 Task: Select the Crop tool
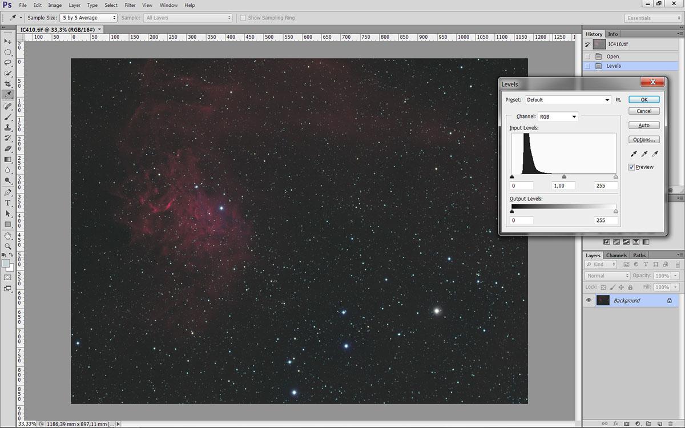(x=8, y=84)
